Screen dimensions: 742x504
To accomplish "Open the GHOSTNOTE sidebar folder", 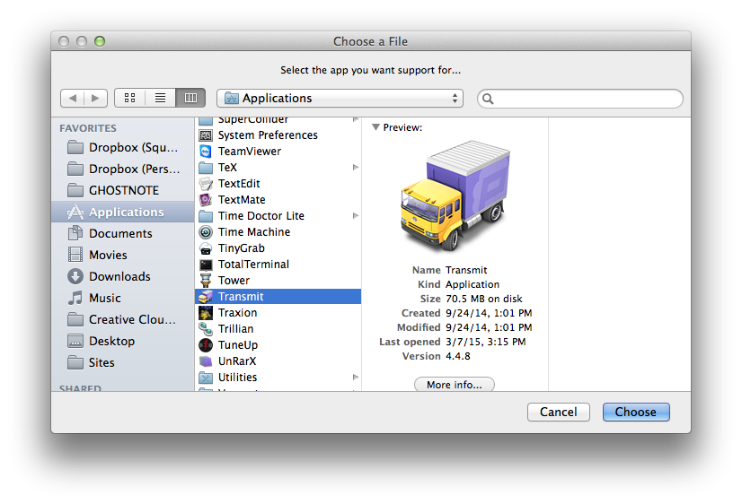I will [x=123, y=190].
